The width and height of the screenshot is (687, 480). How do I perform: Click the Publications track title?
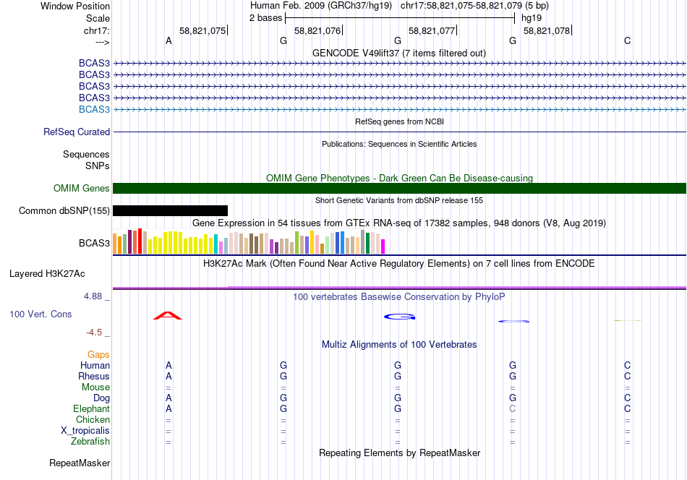point(399,144)
